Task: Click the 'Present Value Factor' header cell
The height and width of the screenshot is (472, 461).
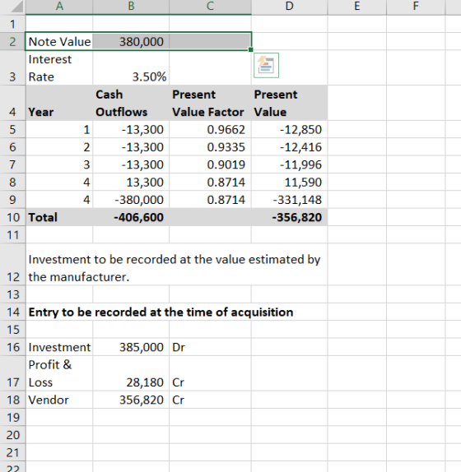Action: pos(210,103)
